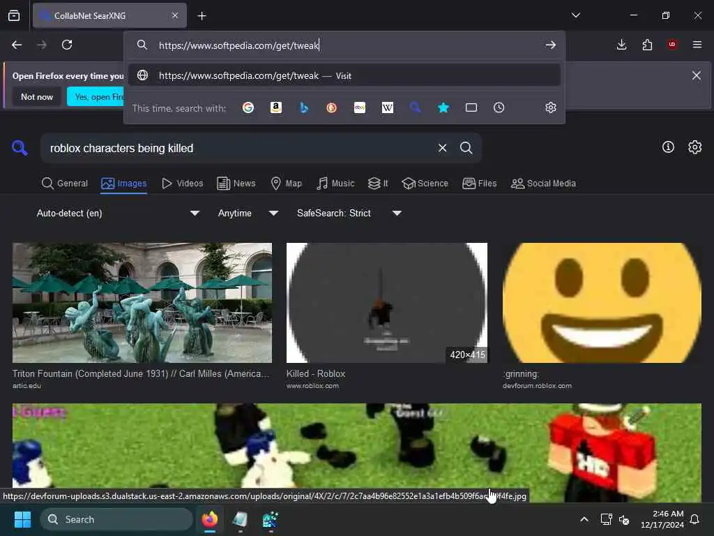Viewport: 714px width, 536px height.
Task: Click the Firefox View recent browsing icon
Action: (x=14, y=15)
